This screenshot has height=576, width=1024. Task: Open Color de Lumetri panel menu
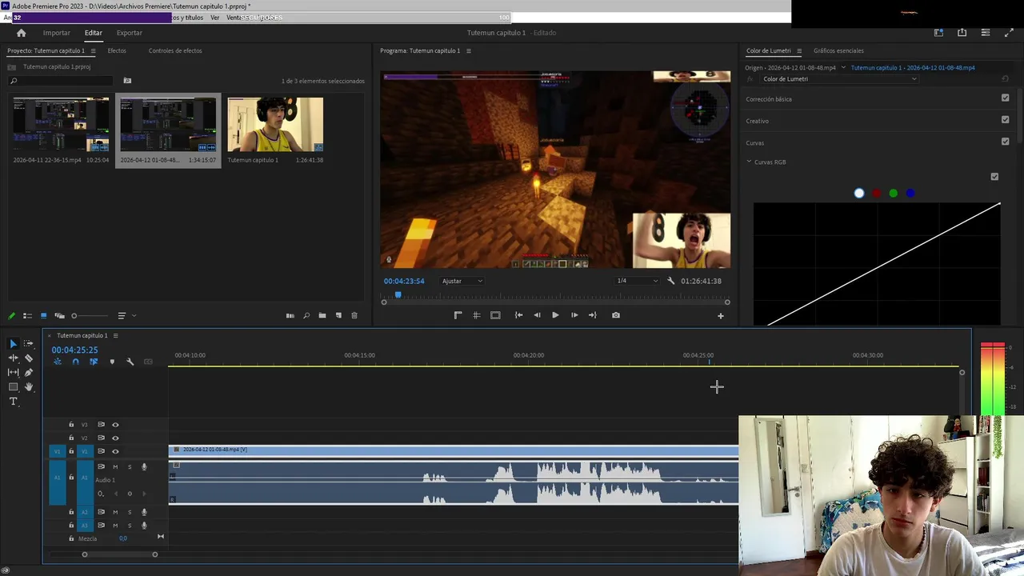798,50
